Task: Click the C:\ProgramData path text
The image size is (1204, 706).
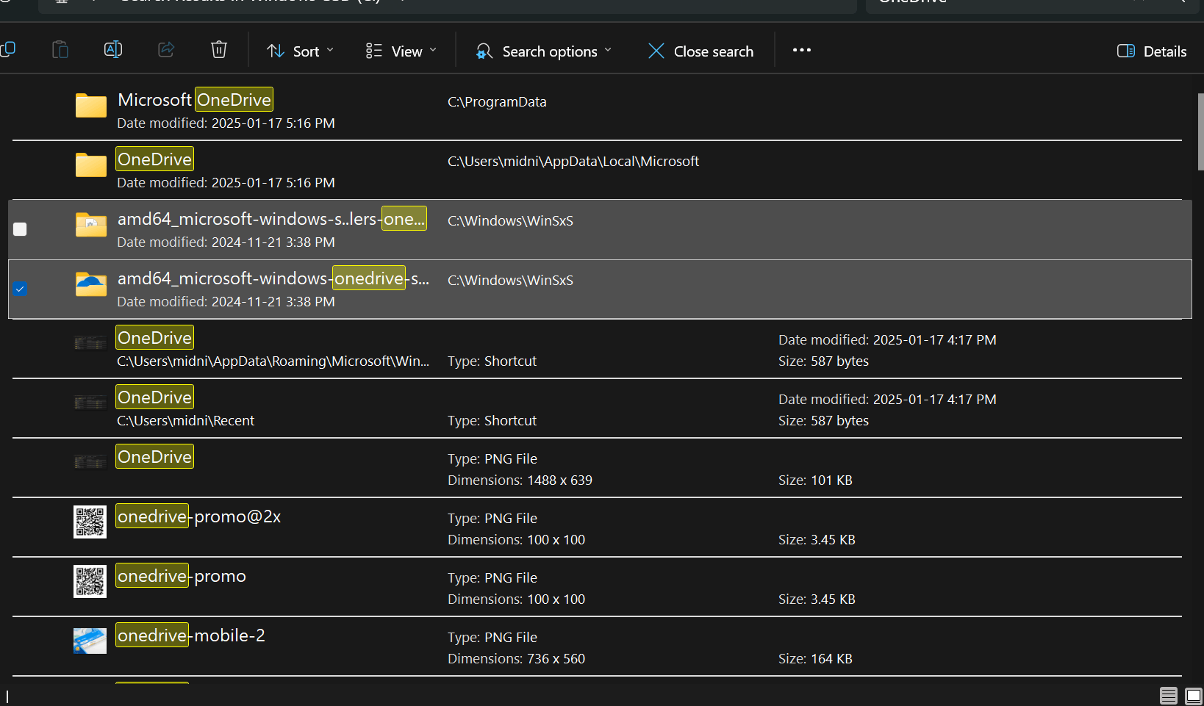Action: coord(497,101)
